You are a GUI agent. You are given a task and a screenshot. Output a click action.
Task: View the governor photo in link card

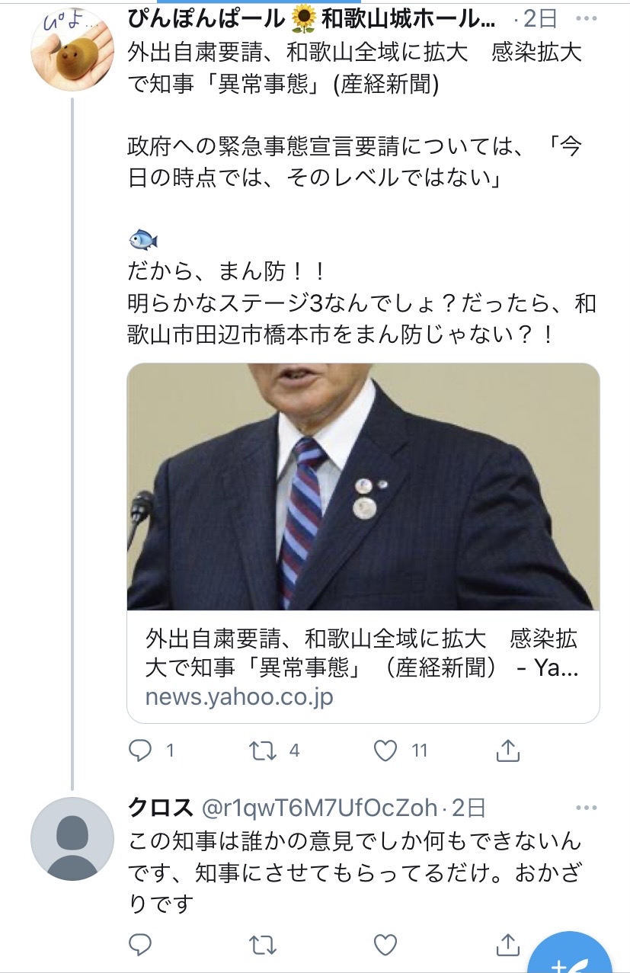pos(363,486)
